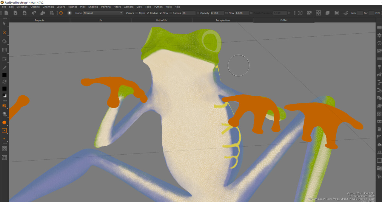Open the Mode Normal dropdown
Viewport: 382px width, 202px height.
coord(103,13)
